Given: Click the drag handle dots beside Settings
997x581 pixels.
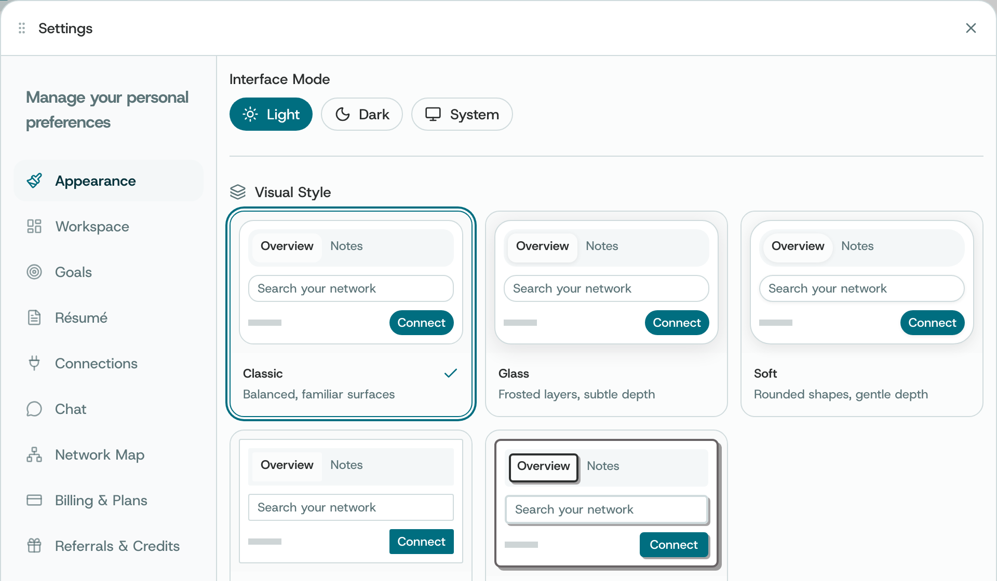Looking at the screenshot, I should pyautogui.click(x=22, y=28).
